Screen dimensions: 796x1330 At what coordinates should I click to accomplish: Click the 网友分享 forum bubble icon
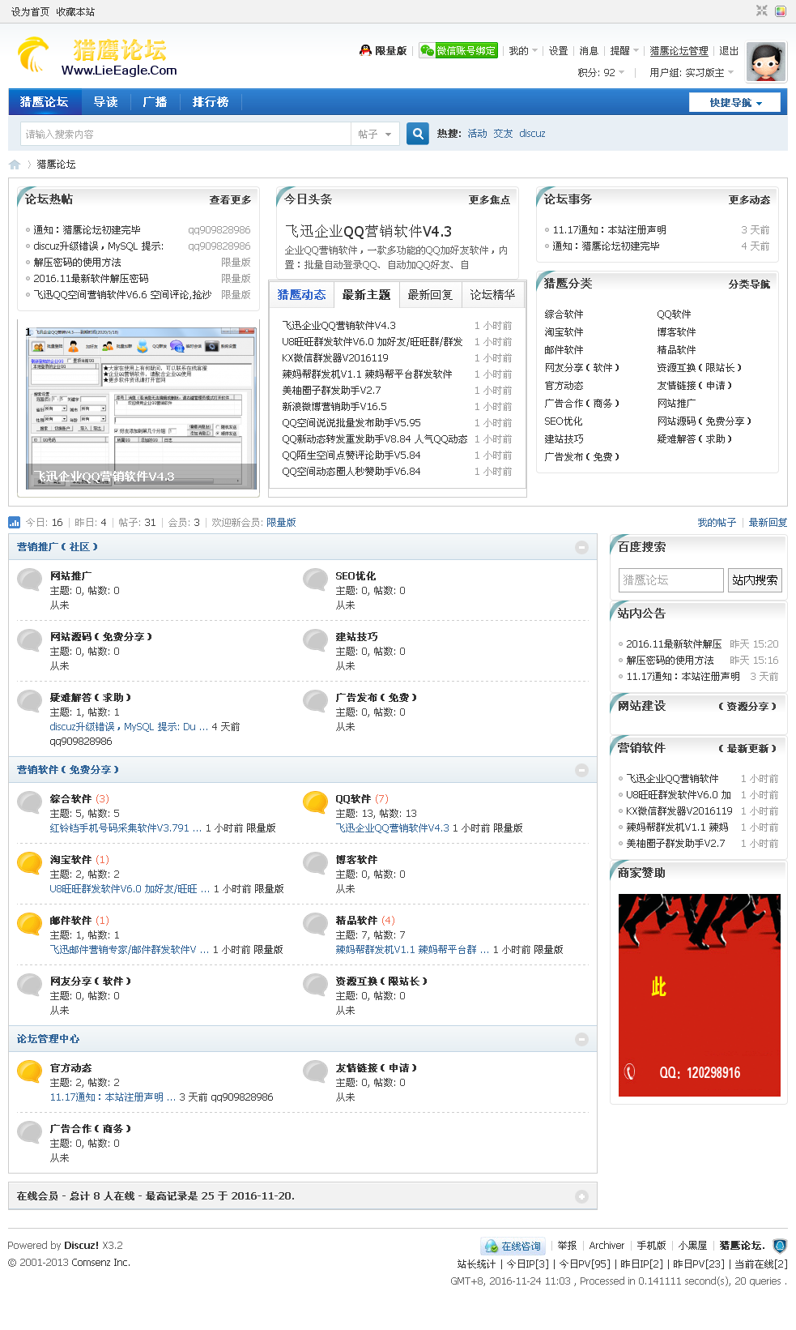point(30,984)
